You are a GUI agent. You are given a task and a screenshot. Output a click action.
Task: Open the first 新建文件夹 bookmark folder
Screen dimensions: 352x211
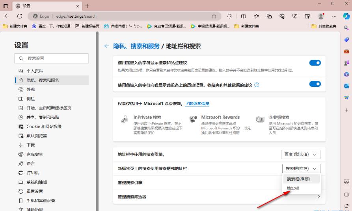click(15, 26)
